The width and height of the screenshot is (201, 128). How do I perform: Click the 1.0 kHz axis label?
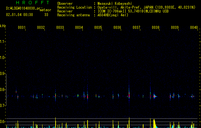3,58
